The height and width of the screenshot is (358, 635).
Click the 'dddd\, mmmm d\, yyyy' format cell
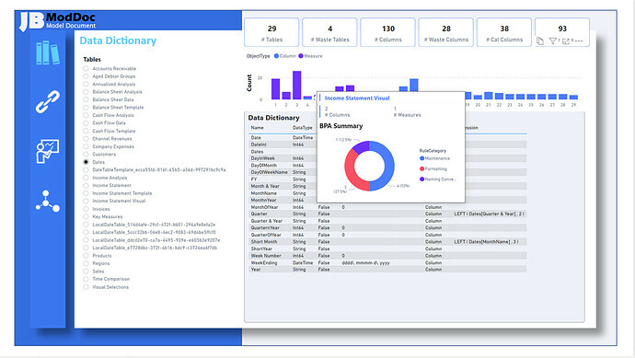(365, 263)
